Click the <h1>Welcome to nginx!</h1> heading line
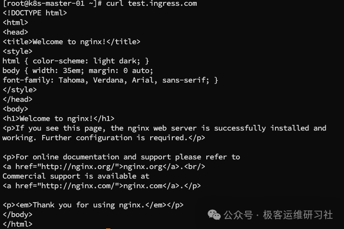 click(59, 119)
